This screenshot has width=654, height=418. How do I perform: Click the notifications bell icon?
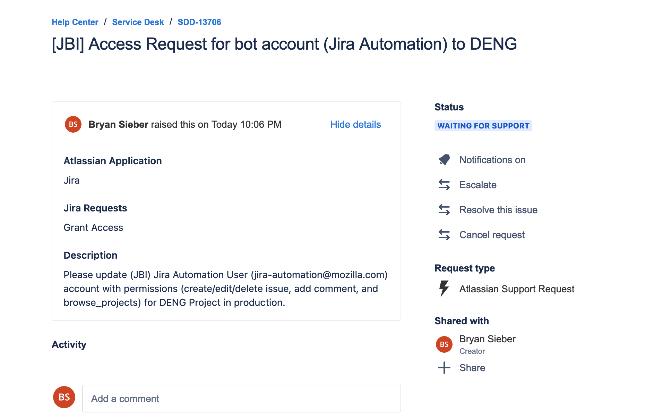[444, 160]
